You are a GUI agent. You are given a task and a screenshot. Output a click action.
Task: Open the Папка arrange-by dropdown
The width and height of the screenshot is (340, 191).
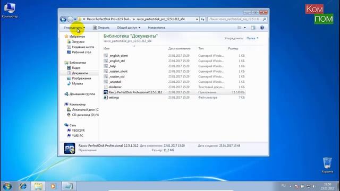coord(252,38)
